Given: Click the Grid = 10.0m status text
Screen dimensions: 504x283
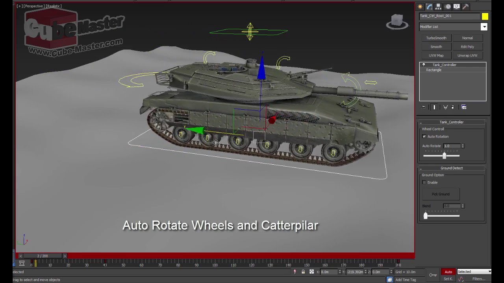Looking at the screenshot, I should pos(406,272).
